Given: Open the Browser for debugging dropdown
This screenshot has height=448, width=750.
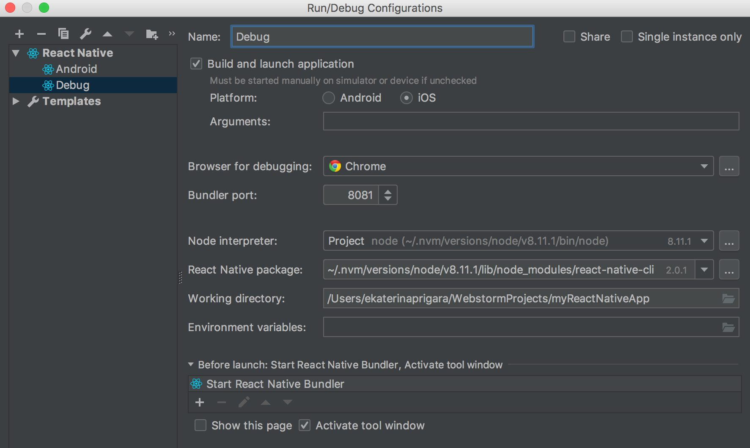Looking at the screenshot, I should tap(518, 166).
